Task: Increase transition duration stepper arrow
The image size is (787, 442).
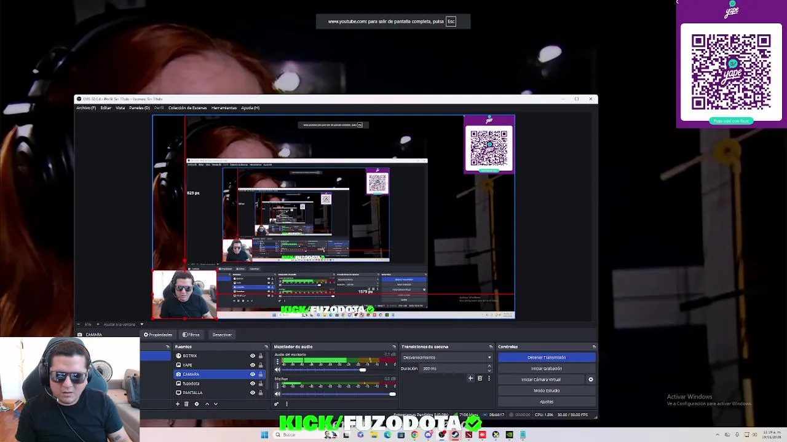Action: click(x=489, y=366)
